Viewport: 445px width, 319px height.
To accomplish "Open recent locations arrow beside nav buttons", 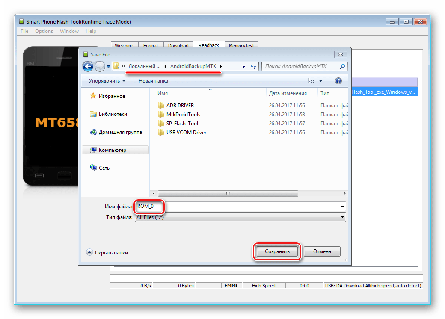I will click(108, 67).
